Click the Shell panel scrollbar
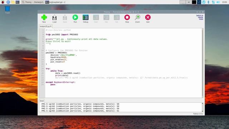229x129 pixels. tap(203, 107)
